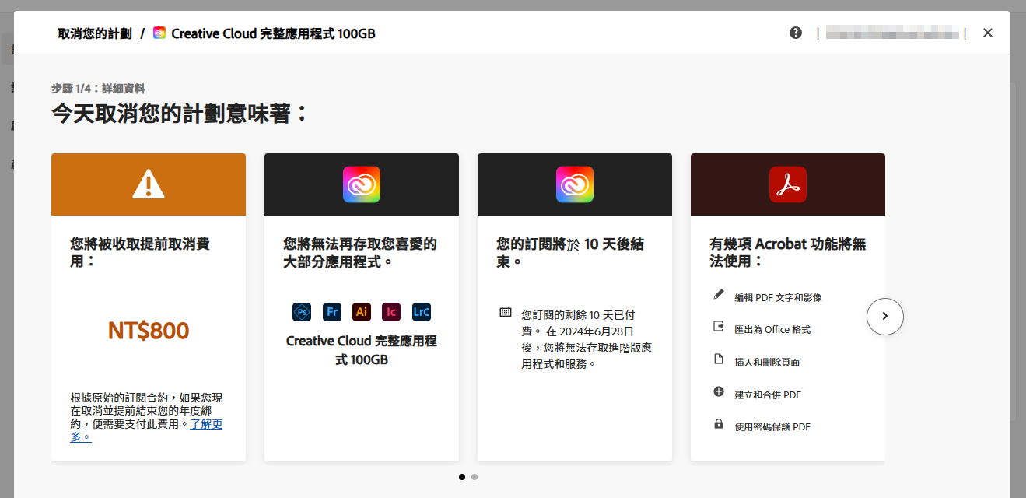The height and width of the screenshot is (498, 1026).
Task: Select the second carousel page dot
Action: (x=474, y=477)
